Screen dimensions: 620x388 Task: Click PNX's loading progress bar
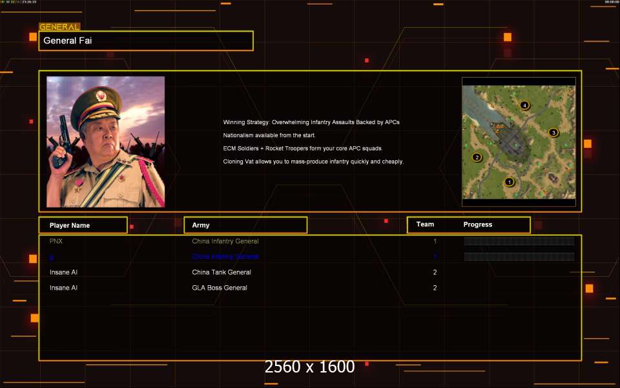coord(519,241)
